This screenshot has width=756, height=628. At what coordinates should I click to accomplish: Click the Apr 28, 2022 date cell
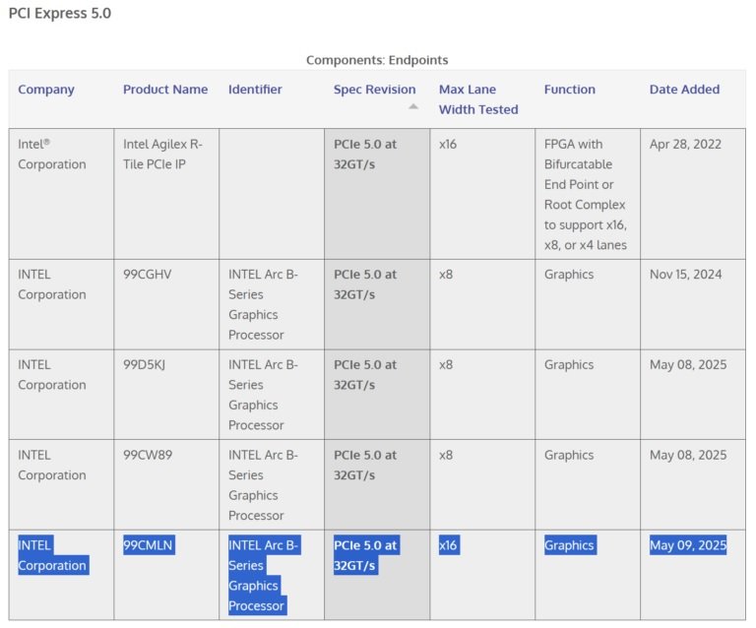coord(685,144)
